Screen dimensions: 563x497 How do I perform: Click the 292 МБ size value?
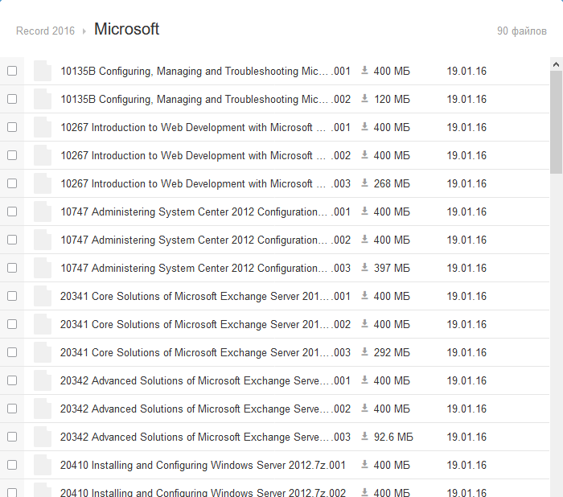coord(392,352)
